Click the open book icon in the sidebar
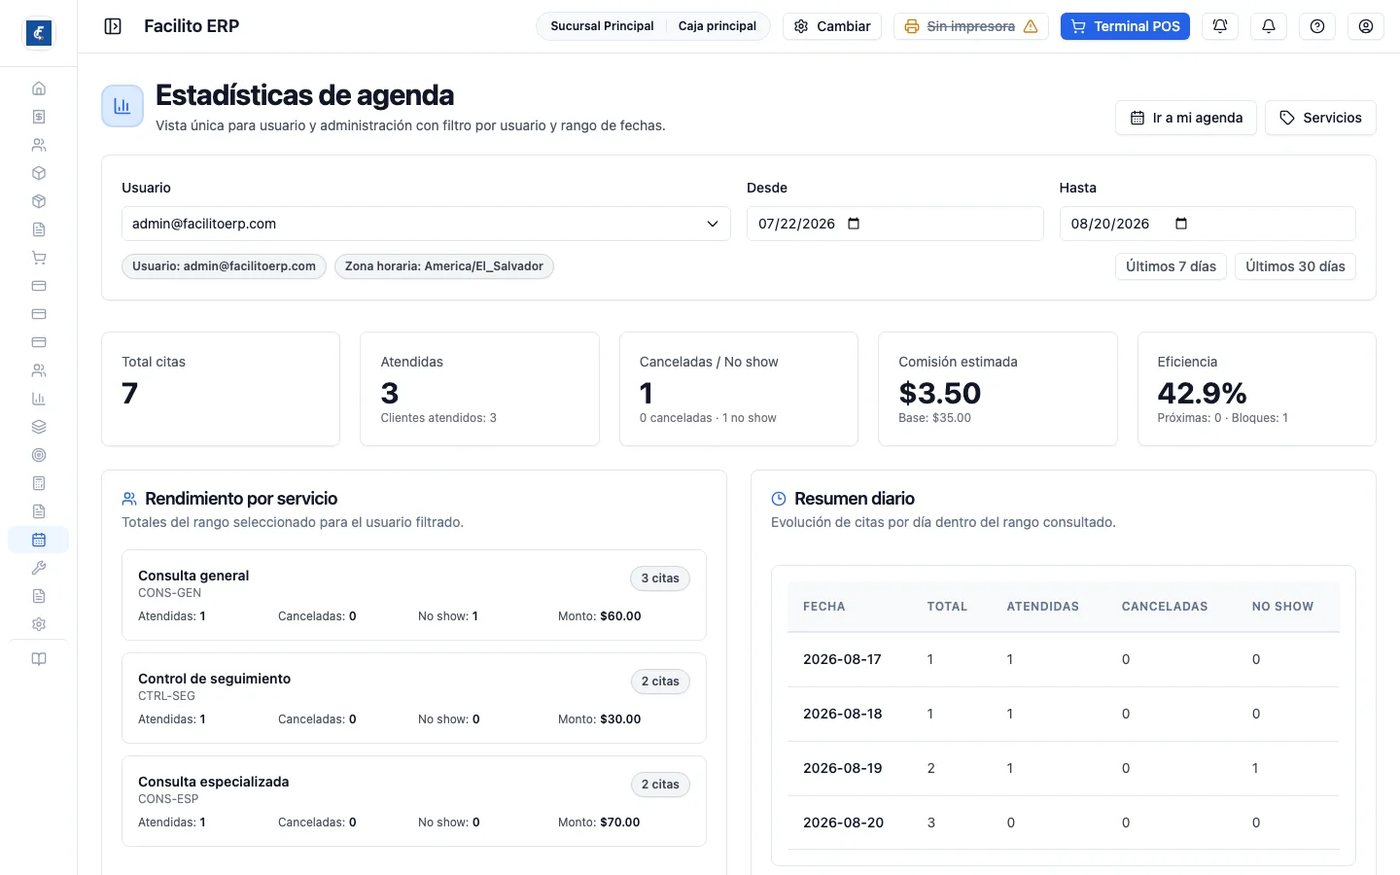The width and height of the screenshot is (1400, 875). 39,659
